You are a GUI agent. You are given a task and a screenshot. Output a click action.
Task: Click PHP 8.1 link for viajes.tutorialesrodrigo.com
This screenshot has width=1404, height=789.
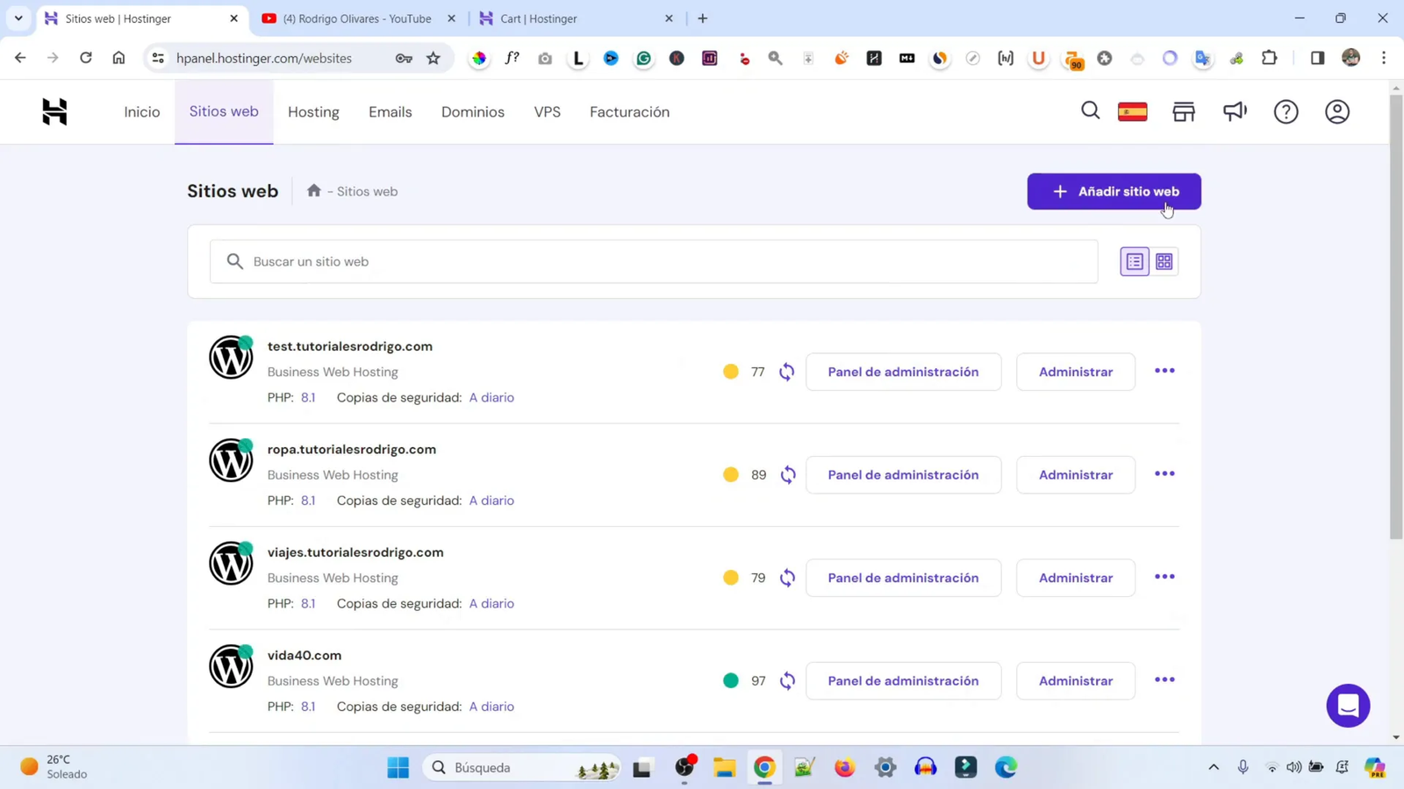(x=308, y=603)
